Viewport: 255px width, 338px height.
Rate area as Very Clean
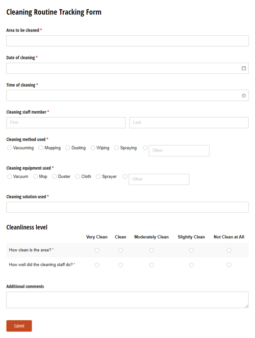point(97,250)
